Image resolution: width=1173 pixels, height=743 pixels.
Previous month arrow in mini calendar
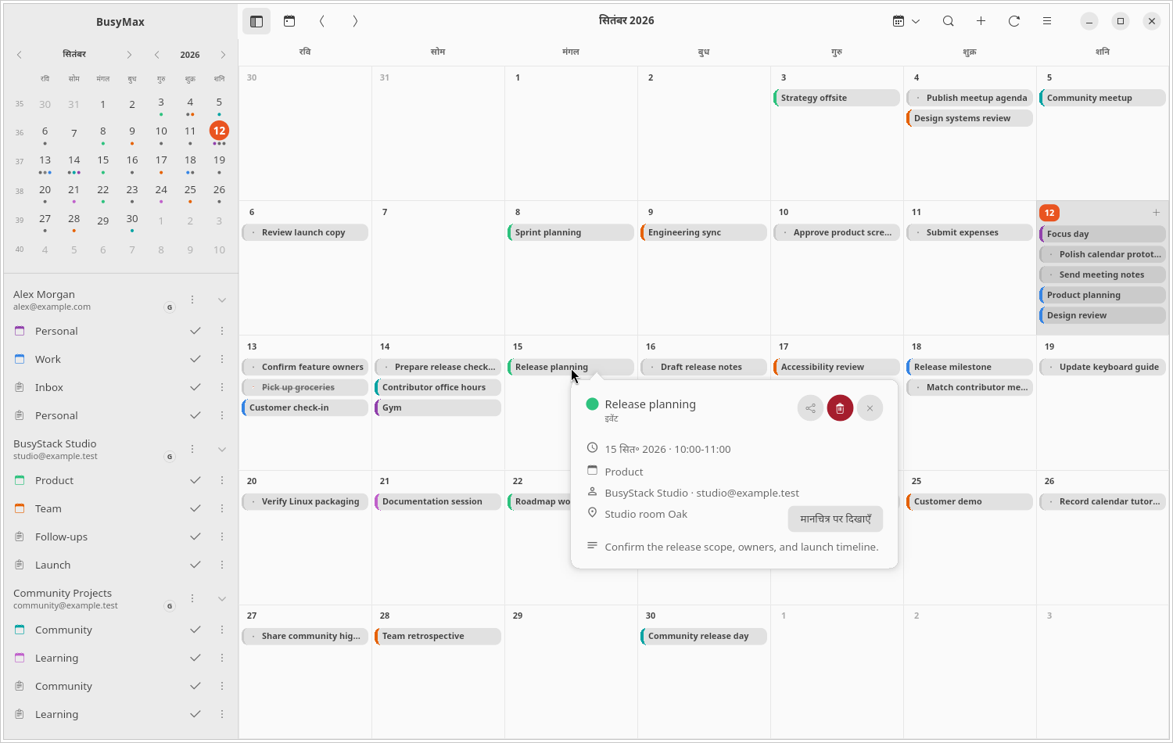pos(20,55)
